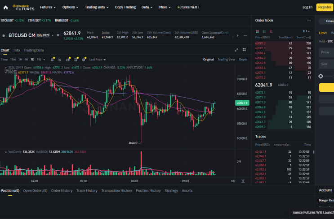The height and width of the screenshot is (219, 334).
Task: Open ticker stats more options ellipsis
Action: pyautogui.click(x=245, y=36)
